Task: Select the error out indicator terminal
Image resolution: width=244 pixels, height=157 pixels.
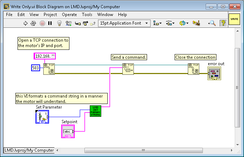Action: (x=214, y=73)
